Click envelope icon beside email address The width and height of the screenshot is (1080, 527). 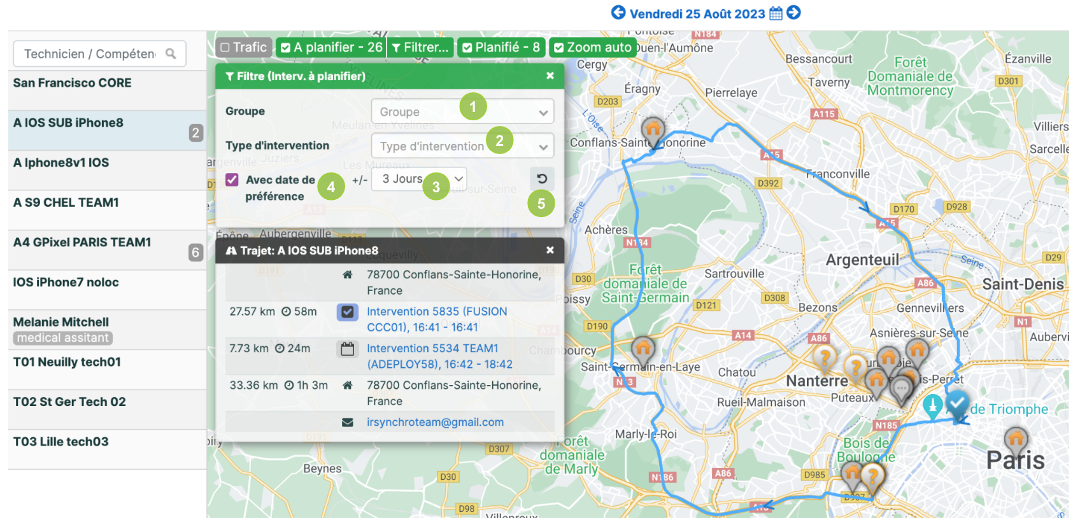pyautogui.click(x=348, y=422)
